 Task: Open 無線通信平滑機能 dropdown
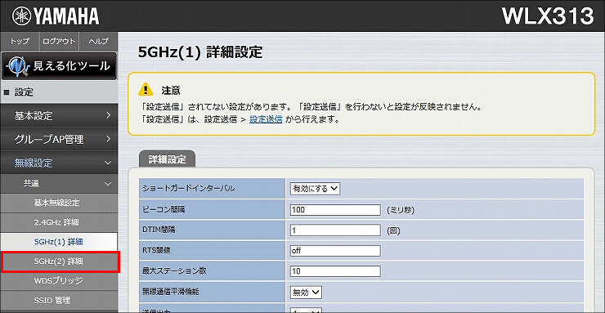coord(306,293)
